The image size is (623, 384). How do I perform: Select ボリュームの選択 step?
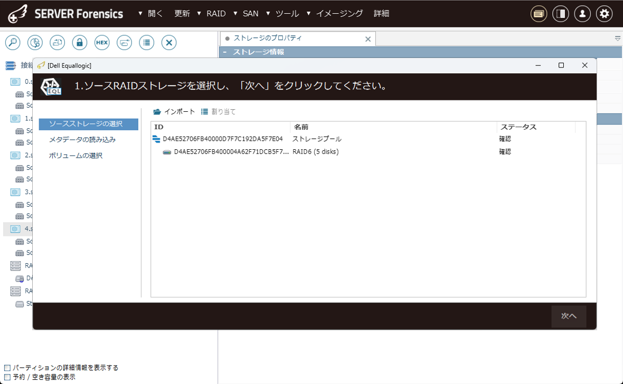[75, 156]
